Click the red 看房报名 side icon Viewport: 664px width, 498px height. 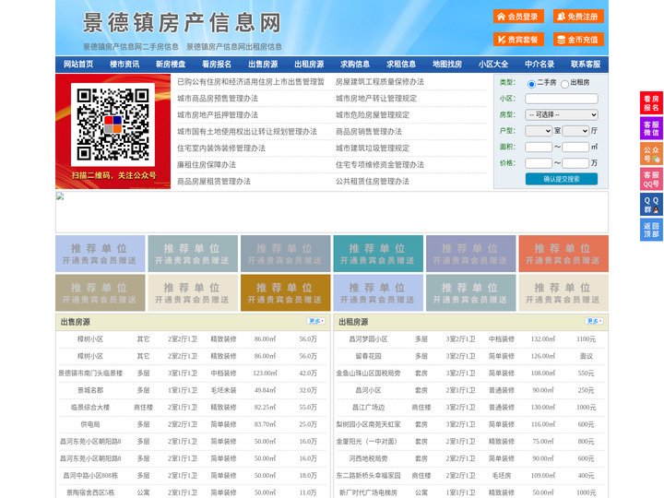(x=651, y=103)
